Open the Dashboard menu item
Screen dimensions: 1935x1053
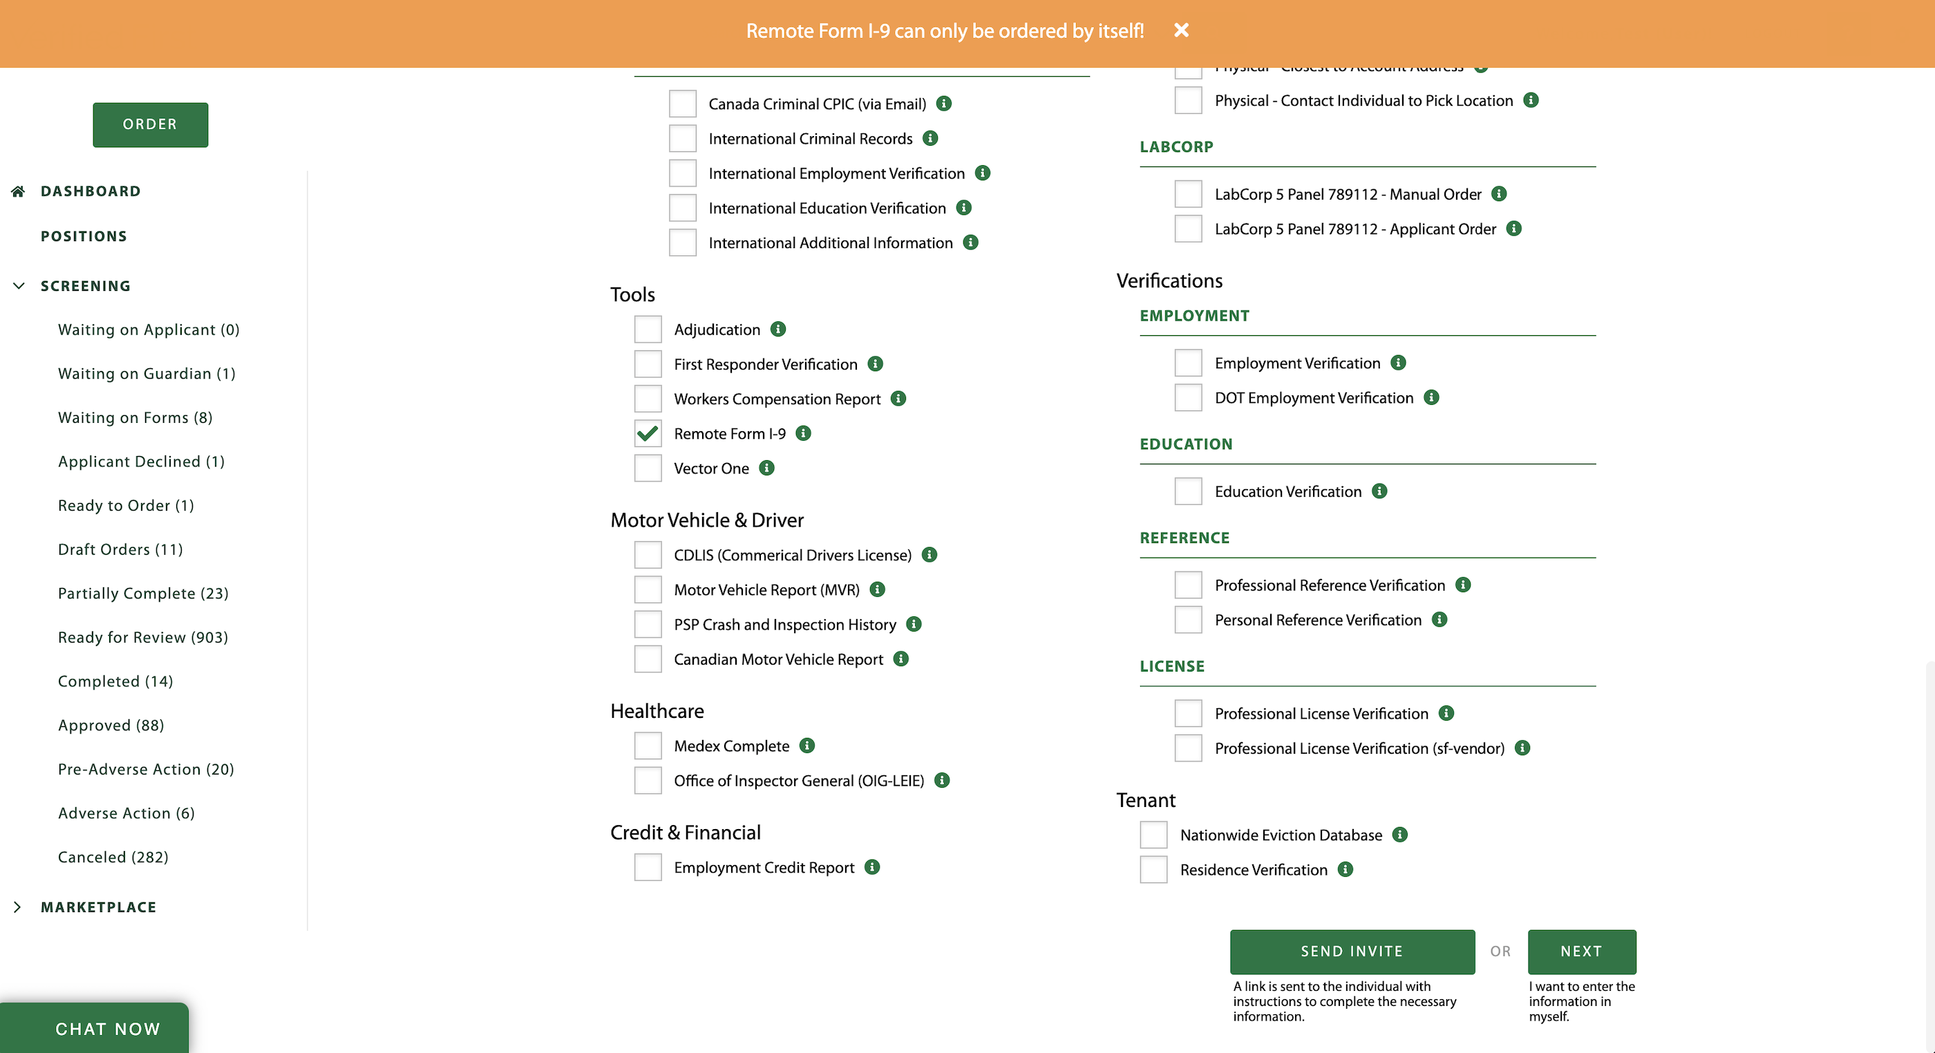coord(91,191)
